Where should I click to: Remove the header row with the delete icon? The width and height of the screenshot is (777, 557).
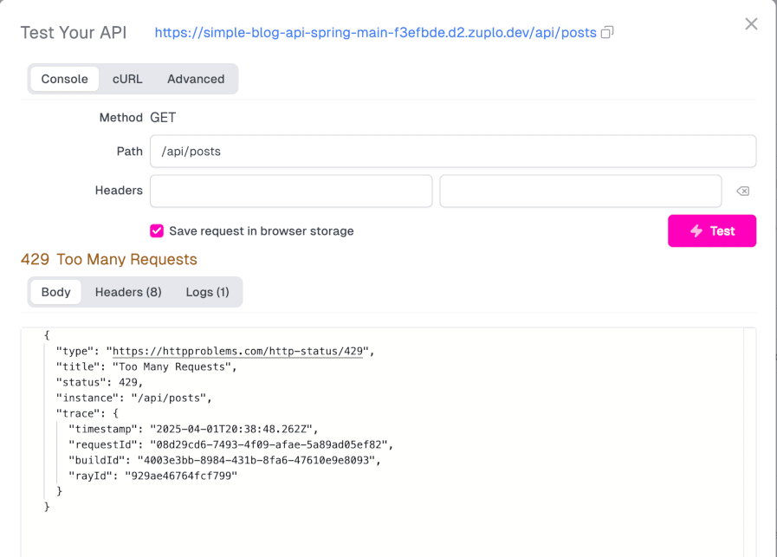coord(742,191)
